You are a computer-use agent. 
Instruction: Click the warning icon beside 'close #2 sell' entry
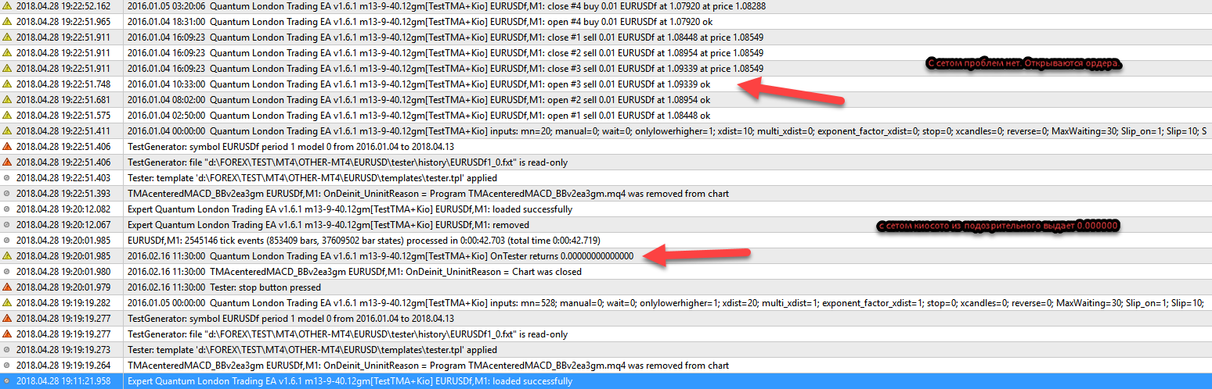[x=7, y=52]
